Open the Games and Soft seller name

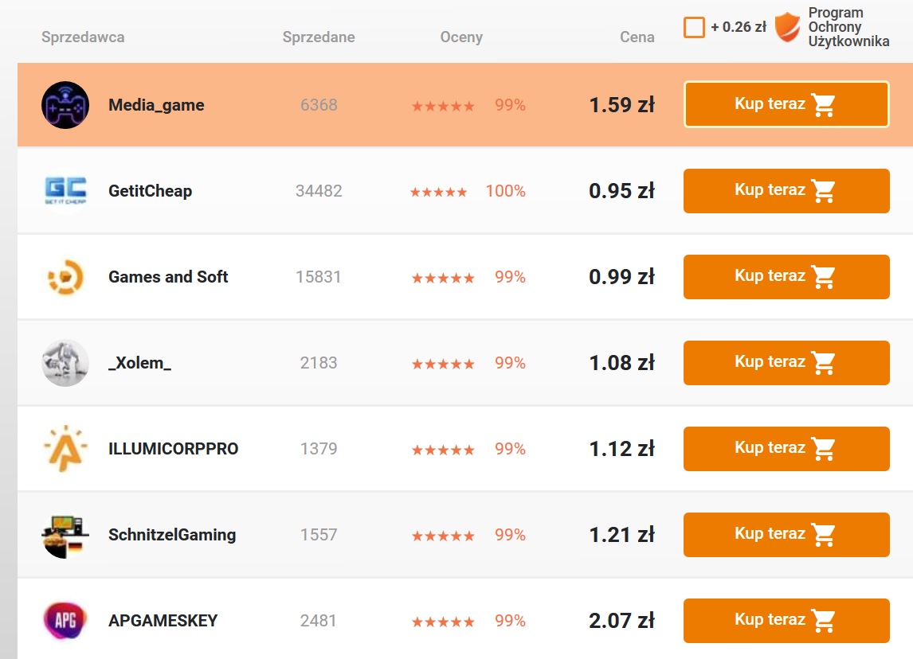[x=168, y=277]
